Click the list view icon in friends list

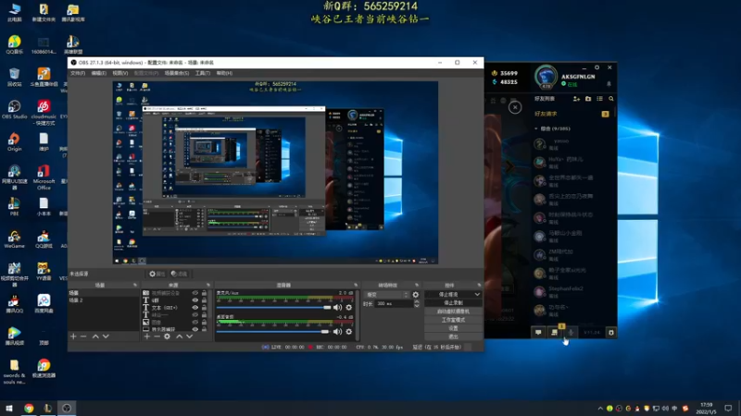tap(599, 99)
